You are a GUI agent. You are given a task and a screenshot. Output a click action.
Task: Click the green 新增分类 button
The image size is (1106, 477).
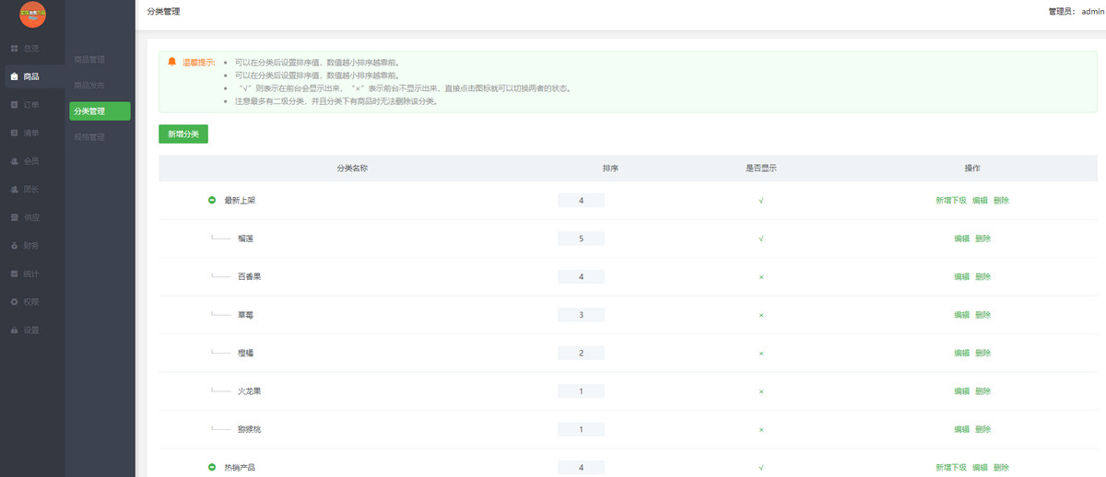pos(183,134)
